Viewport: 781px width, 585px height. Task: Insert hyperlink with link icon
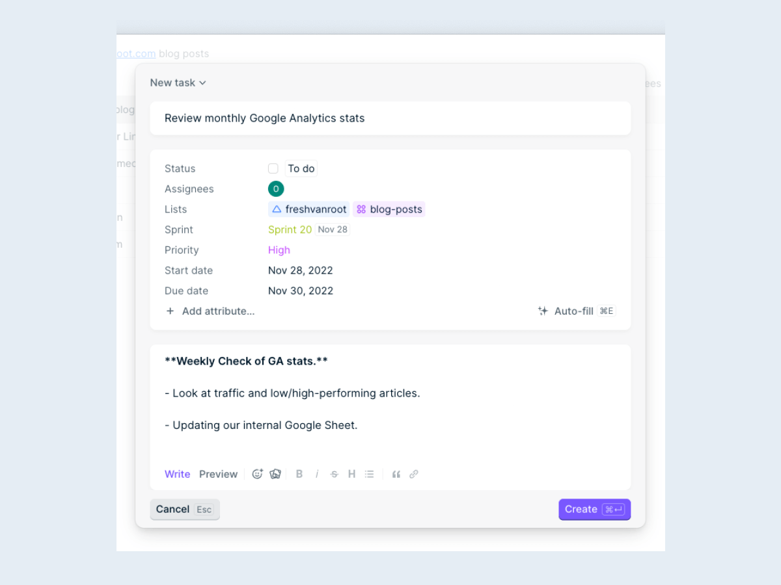click(x=413, y=474)
